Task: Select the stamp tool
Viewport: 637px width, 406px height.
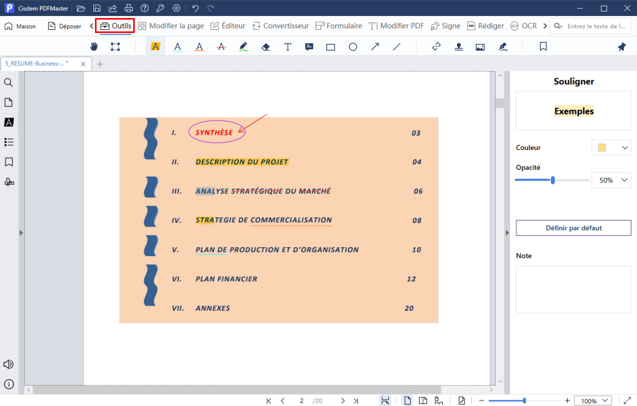Action: pyautogui.click(x=458, y=47)
